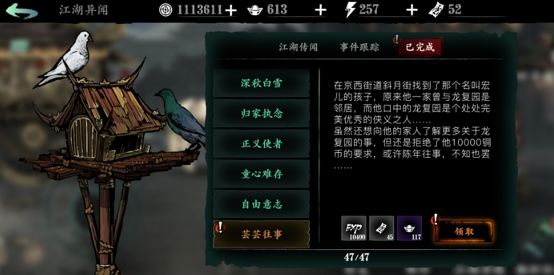View the EXP 10400 reward item
Viewport: 554px width, 275px height.
point(354,229)
